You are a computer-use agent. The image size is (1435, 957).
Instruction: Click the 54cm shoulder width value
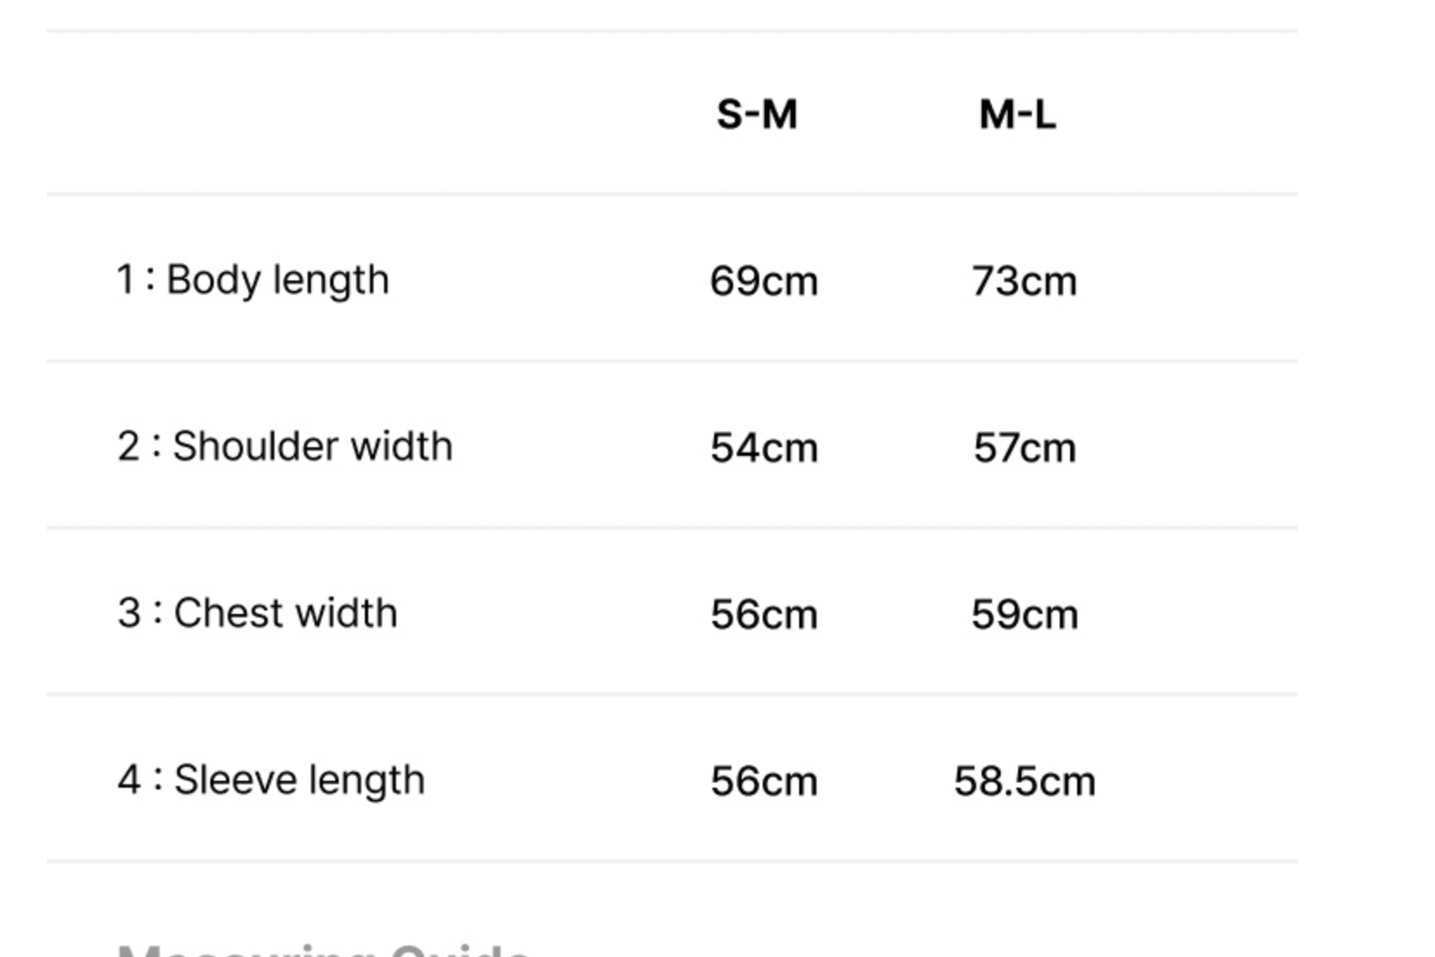pos(764,448)
